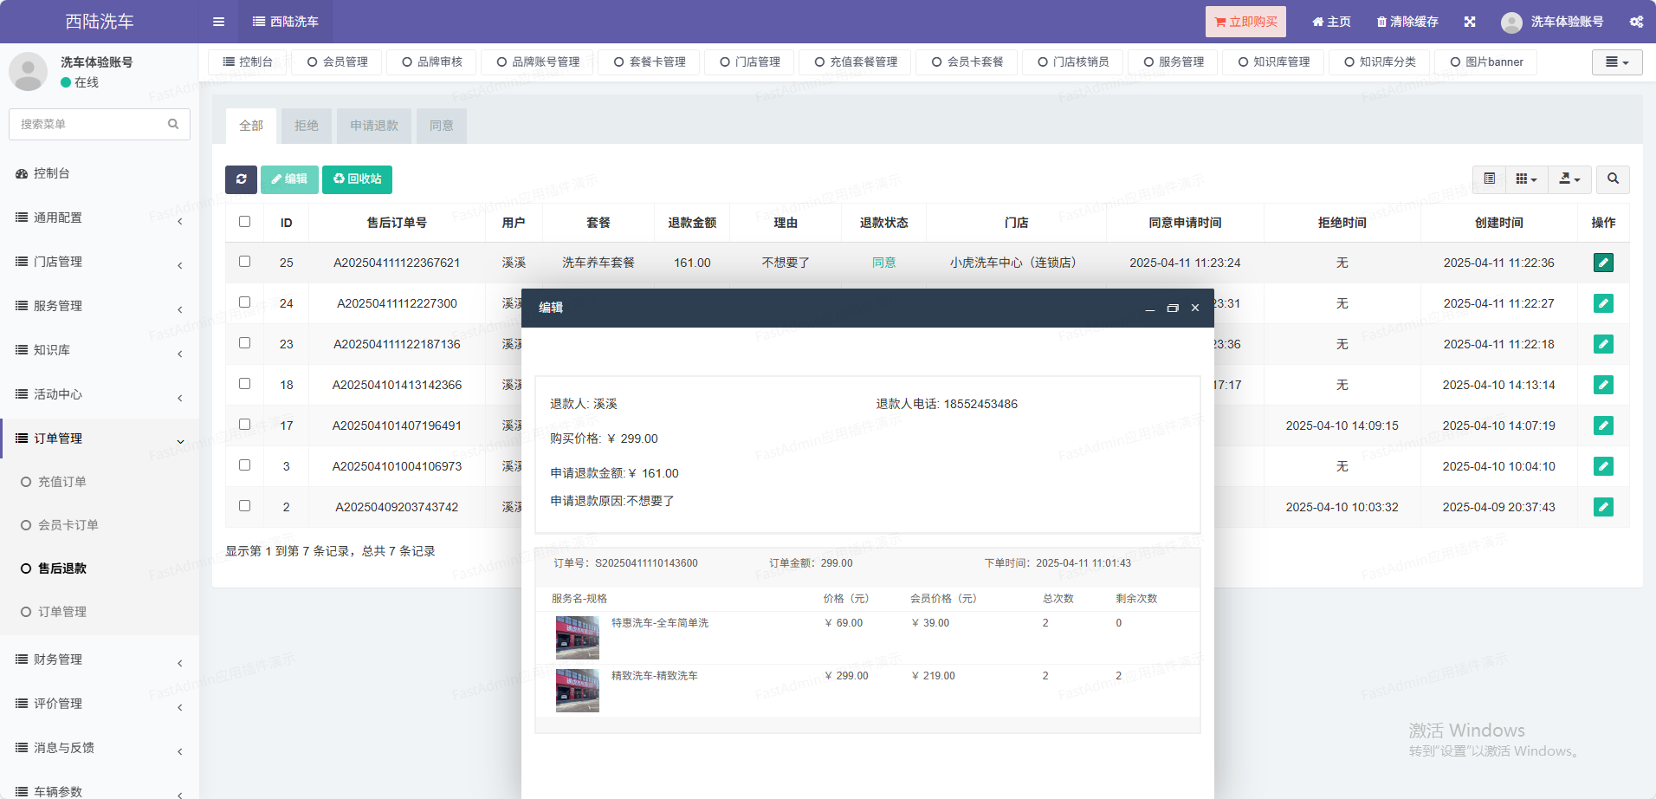Select the checkbox for row ID 25
This screenshot has width=1656, height=799.
(x=245, y=262)
